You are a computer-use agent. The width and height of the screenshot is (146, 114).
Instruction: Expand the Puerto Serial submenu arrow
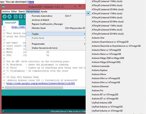(85, 38)
